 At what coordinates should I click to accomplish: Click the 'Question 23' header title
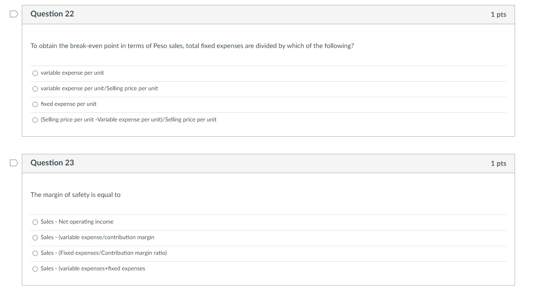click(52, 163)
